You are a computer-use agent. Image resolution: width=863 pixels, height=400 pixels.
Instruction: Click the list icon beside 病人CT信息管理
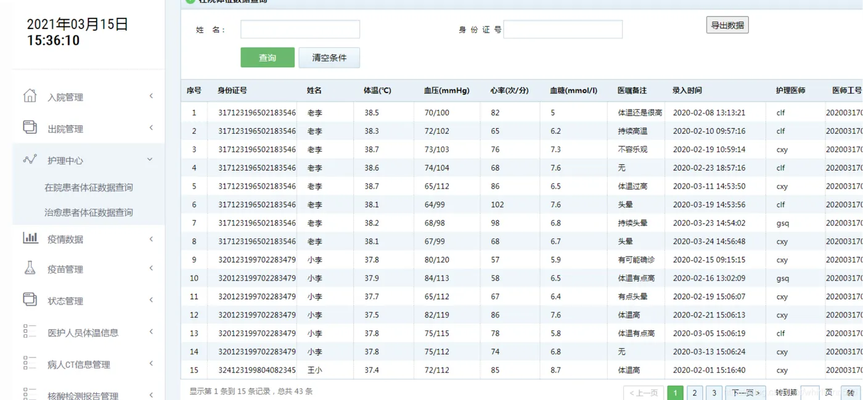[x=30, y=363]
